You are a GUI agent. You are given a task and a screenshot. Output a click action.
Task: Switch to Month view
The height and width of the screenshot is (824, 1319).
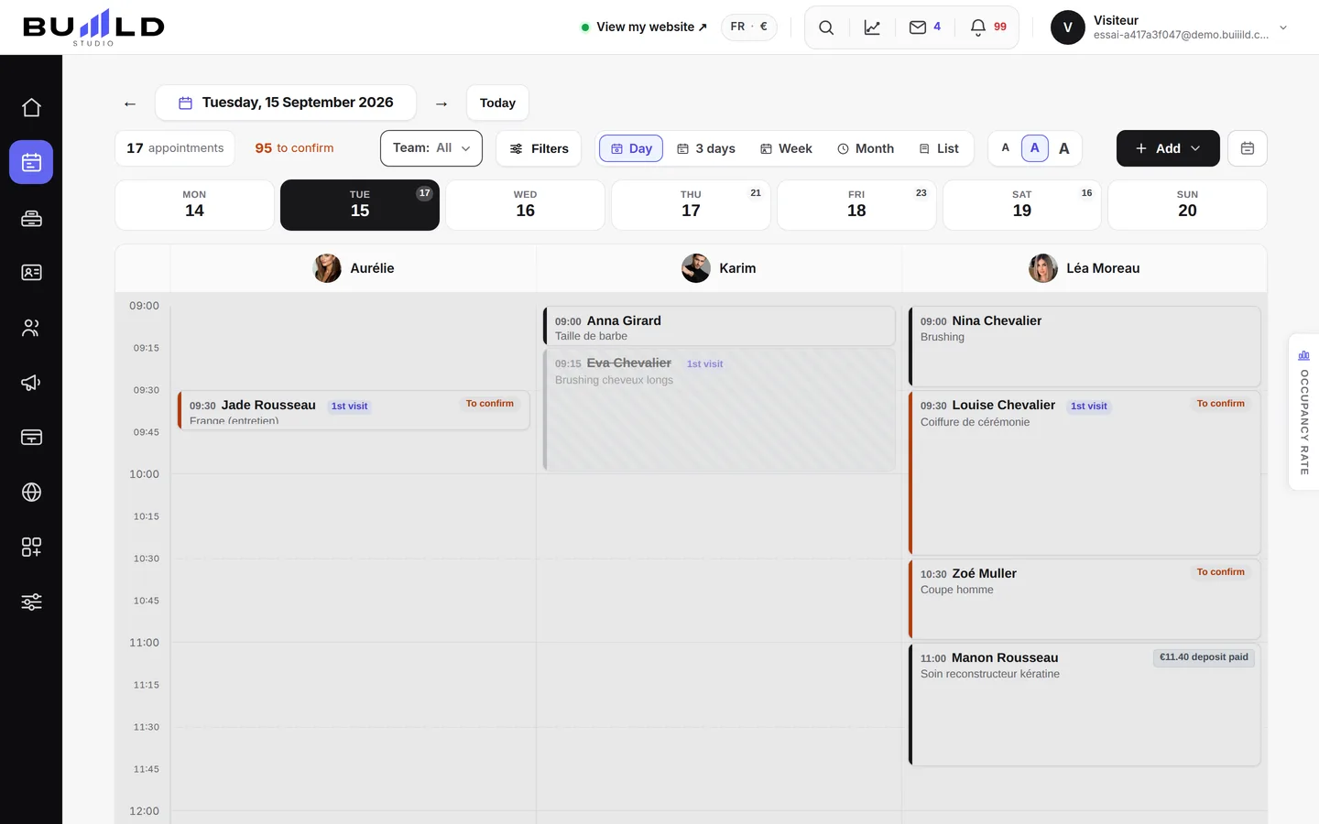pyautogui.click(x=866, y=148)
